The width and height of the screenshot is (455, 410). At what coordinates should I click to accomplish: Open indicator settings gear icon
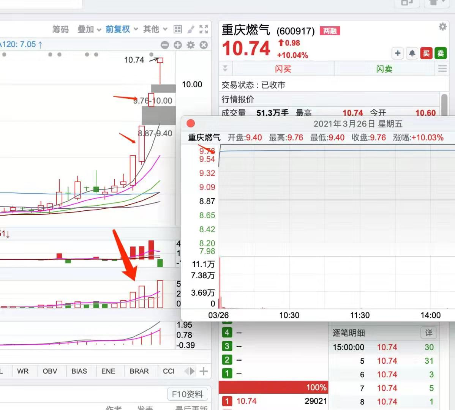(x=191, y=45)
